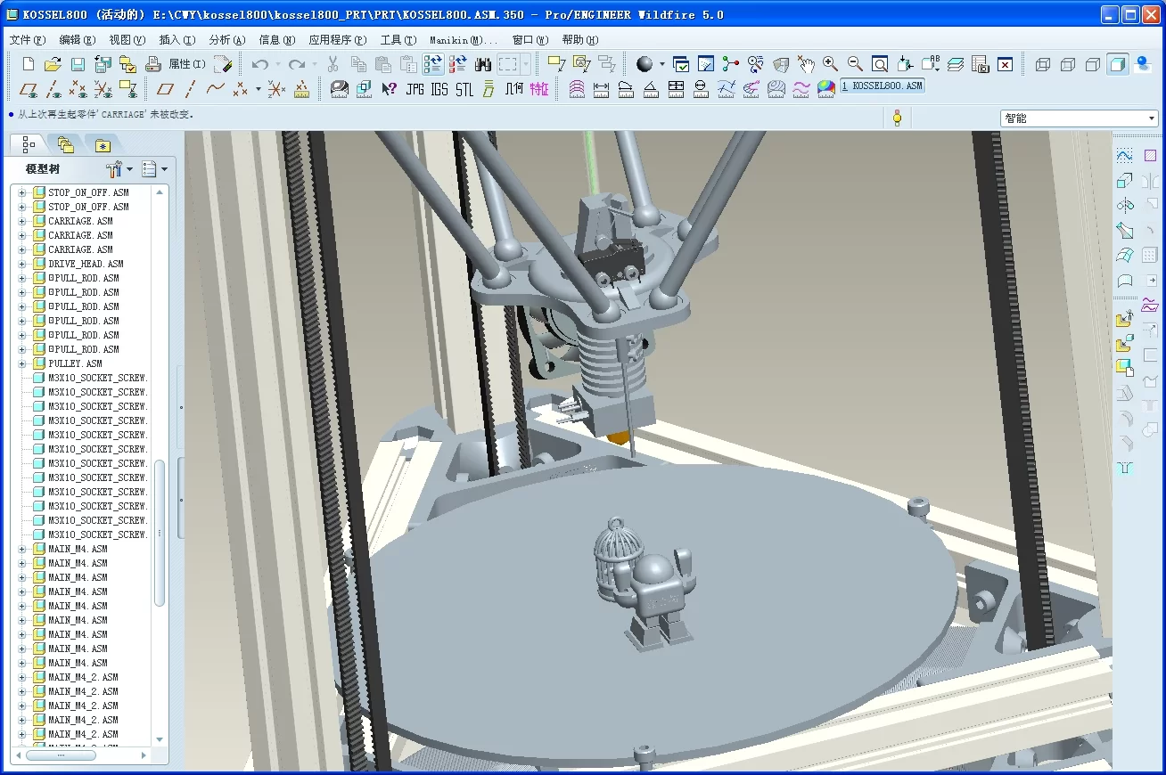Screen dimensions: 1166x775
Task: Save the model using the diskette icon
Action: (78, 64)
